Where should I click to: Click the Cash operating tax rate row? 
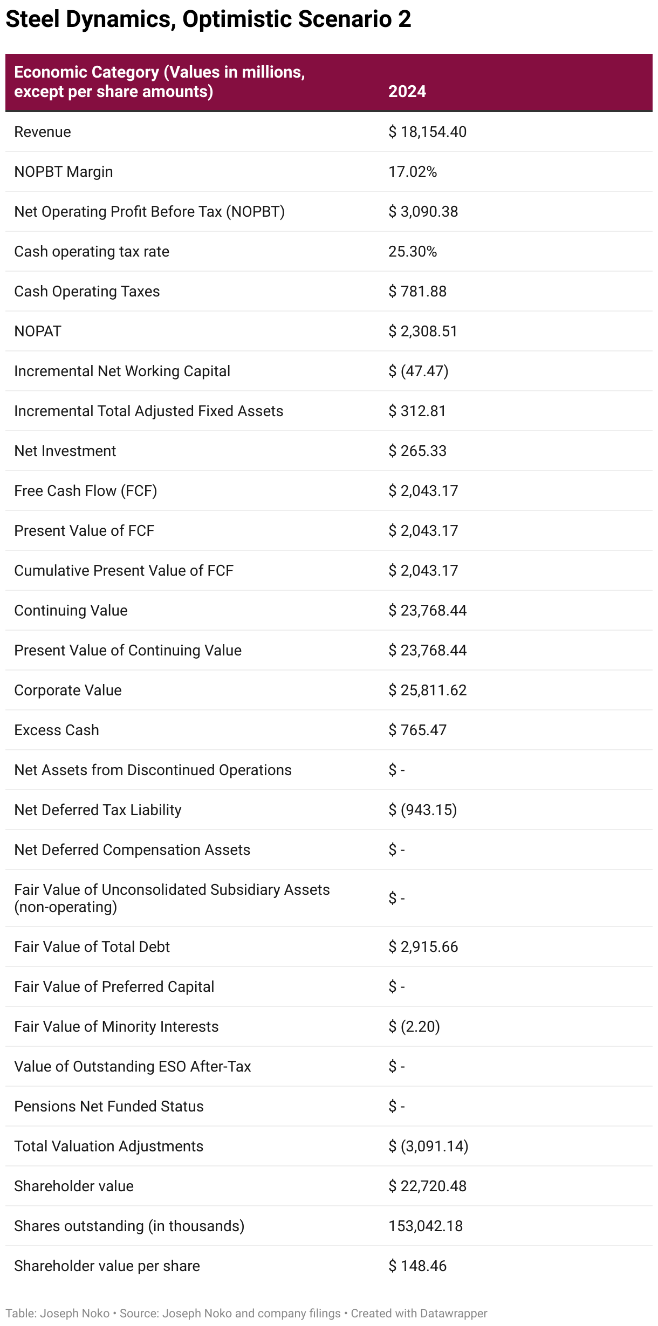point(329,252)
